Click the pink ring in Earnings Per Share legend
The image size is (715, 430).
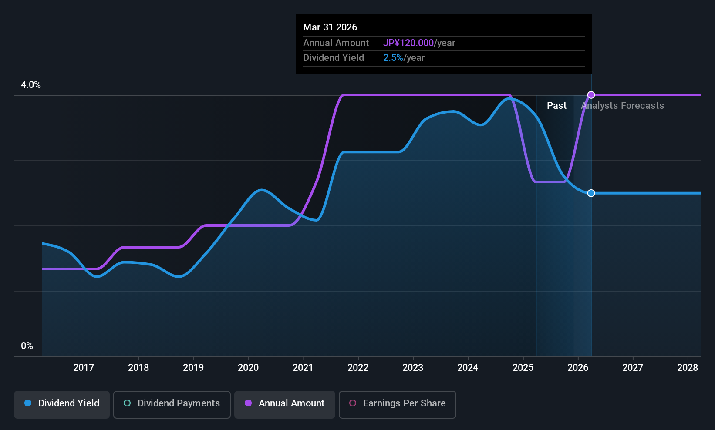[x=353, y=403]
